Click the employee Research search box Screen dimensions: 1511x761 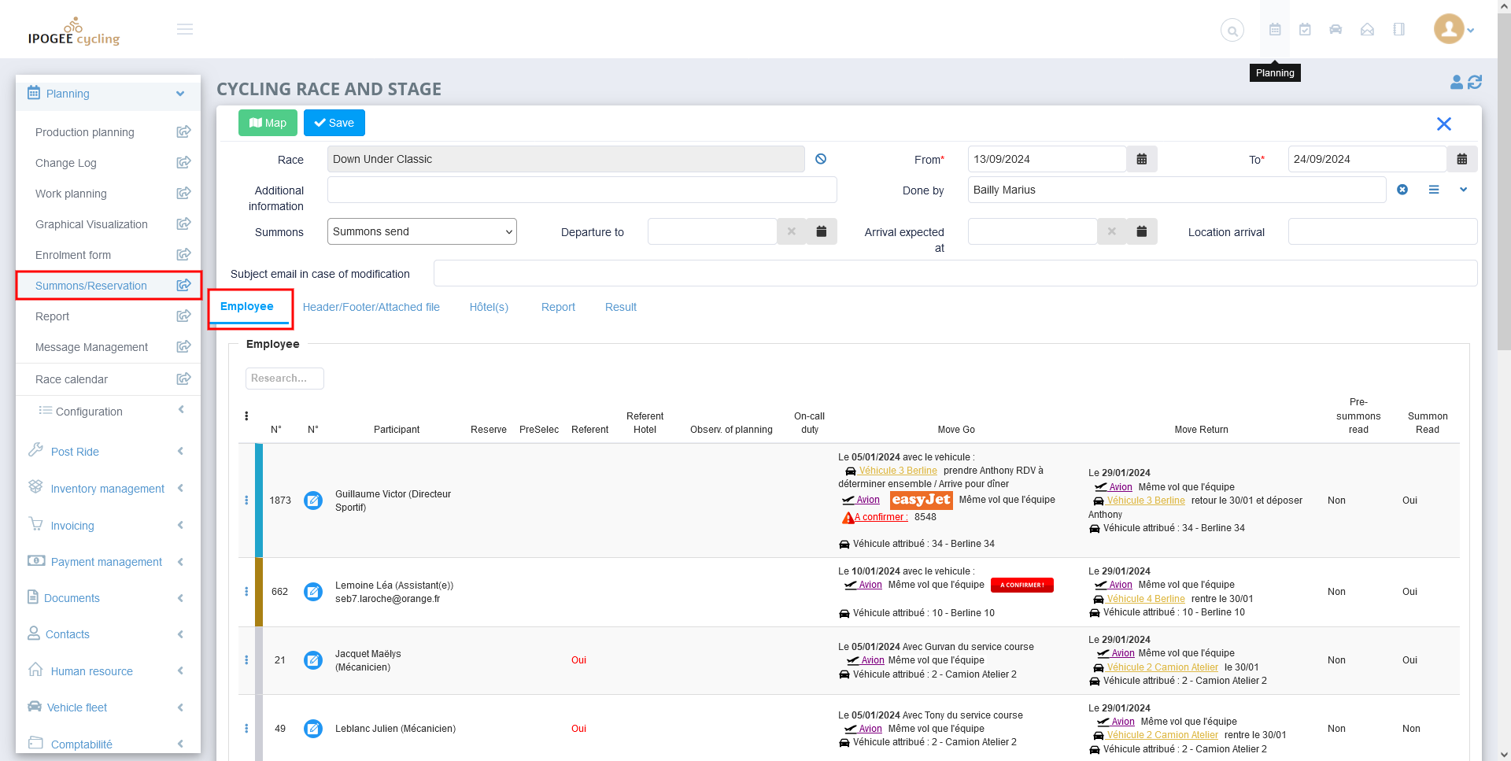pos(285,379)
